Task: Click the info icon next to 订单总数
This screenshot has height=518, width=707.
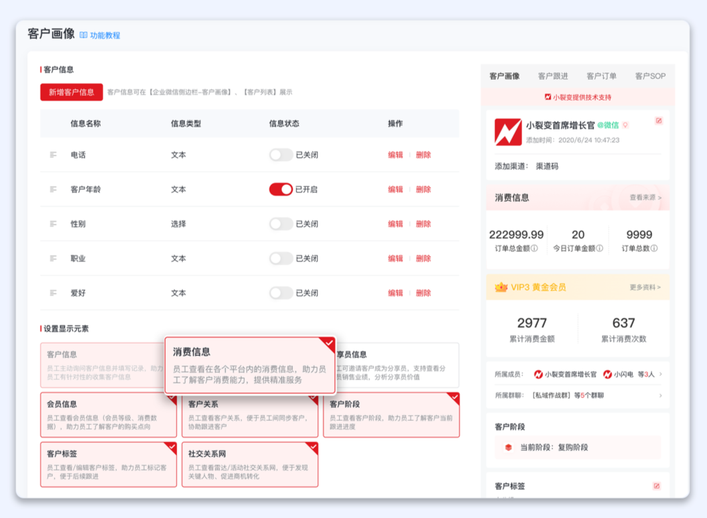Action: tap(654, 249)
